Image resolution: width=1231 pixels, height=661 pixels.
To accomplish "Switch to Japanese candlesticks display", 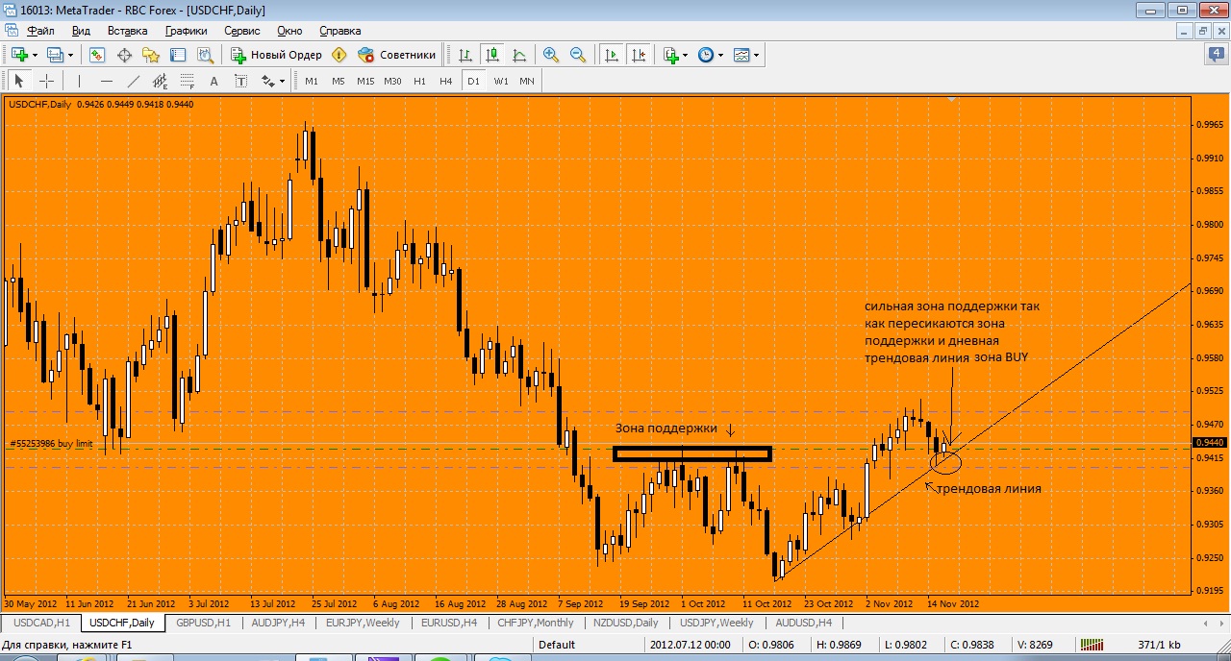I will 492,55.
